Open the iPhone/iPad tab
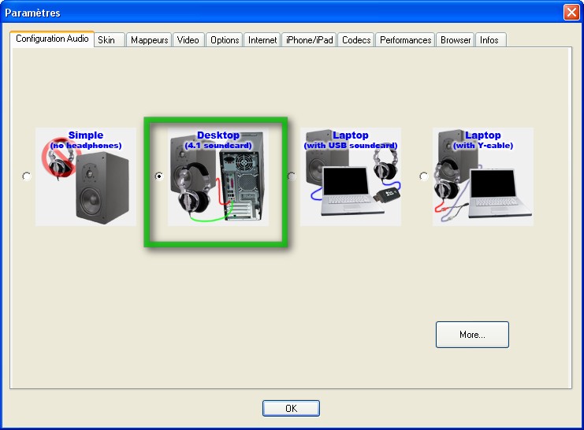The width and height of the screenshot is (584, 430). pos(309,40)
